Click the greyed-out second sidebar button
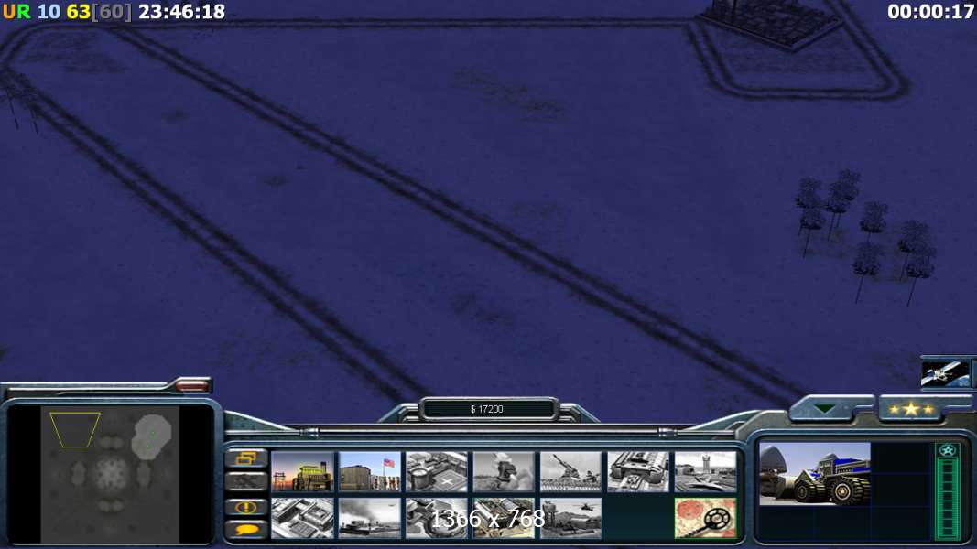 coord(246,481)
